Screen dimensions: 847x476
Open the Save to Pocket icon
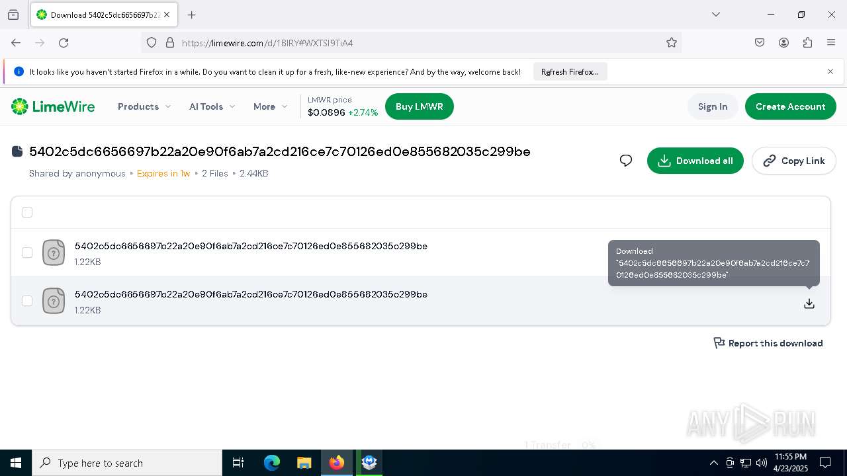coord(760,42)
